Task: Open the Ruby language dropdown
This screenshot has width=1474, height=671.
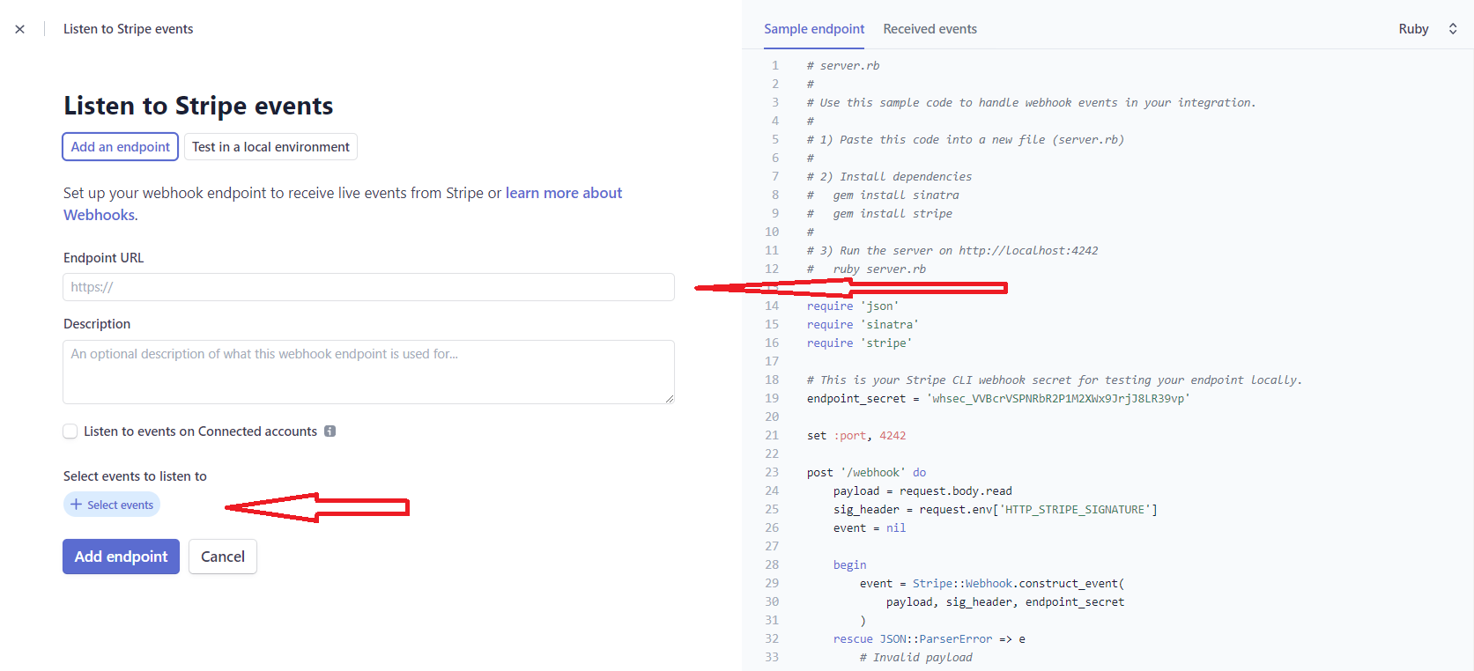Action: click(x=1427, y=29)
